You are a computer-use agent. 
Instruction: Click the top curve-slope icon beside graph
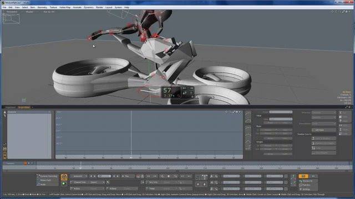tap(248, 113)
